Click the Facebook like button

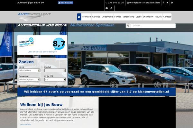[x=66, y=3]
